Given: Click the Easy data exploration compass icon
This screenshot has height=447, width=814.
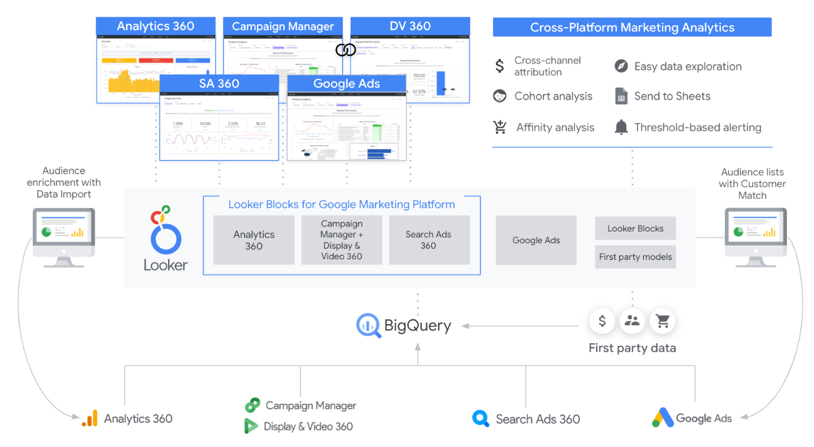Looking at the screenshot, I should coord(621,66).
